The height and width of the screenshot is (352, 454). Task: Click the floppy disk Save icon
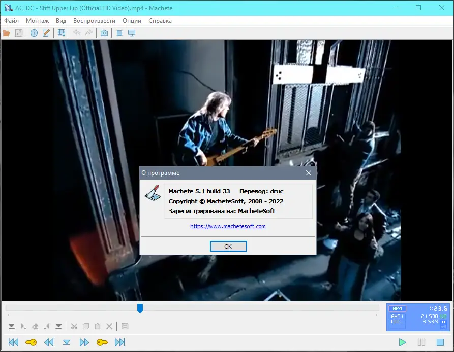point(19,33)
